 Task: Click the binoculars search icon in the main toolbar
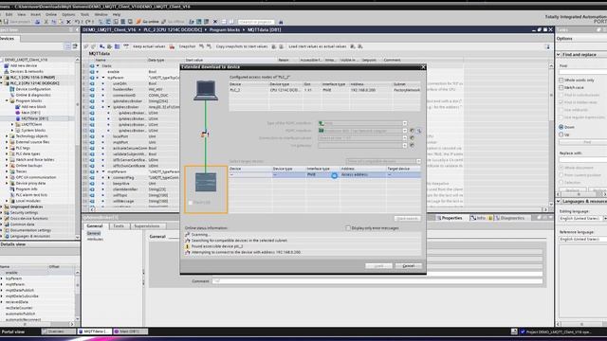(x=281, y=22)
